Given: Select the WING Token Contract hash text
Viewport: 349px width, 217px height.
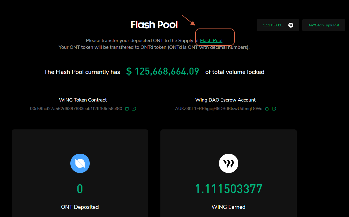Looking at the screenshot, I should [x=76, y=109].
